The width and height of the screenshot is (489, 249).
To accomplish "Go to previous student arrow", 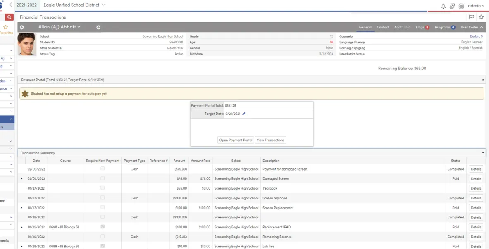I will 22,28.
